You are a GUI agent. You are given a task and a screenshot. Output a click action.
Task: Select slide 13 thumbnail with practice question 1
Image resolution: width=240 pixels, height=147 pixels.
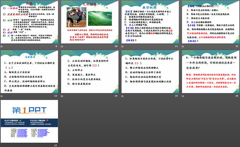coord(29,72)
